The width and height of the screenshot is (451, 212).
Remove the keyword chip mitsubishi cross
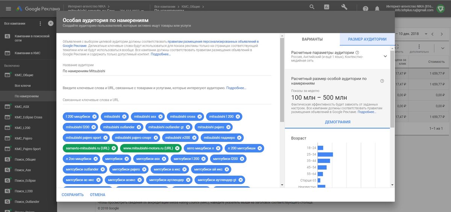pyautogui.click(x=200, y=116)
